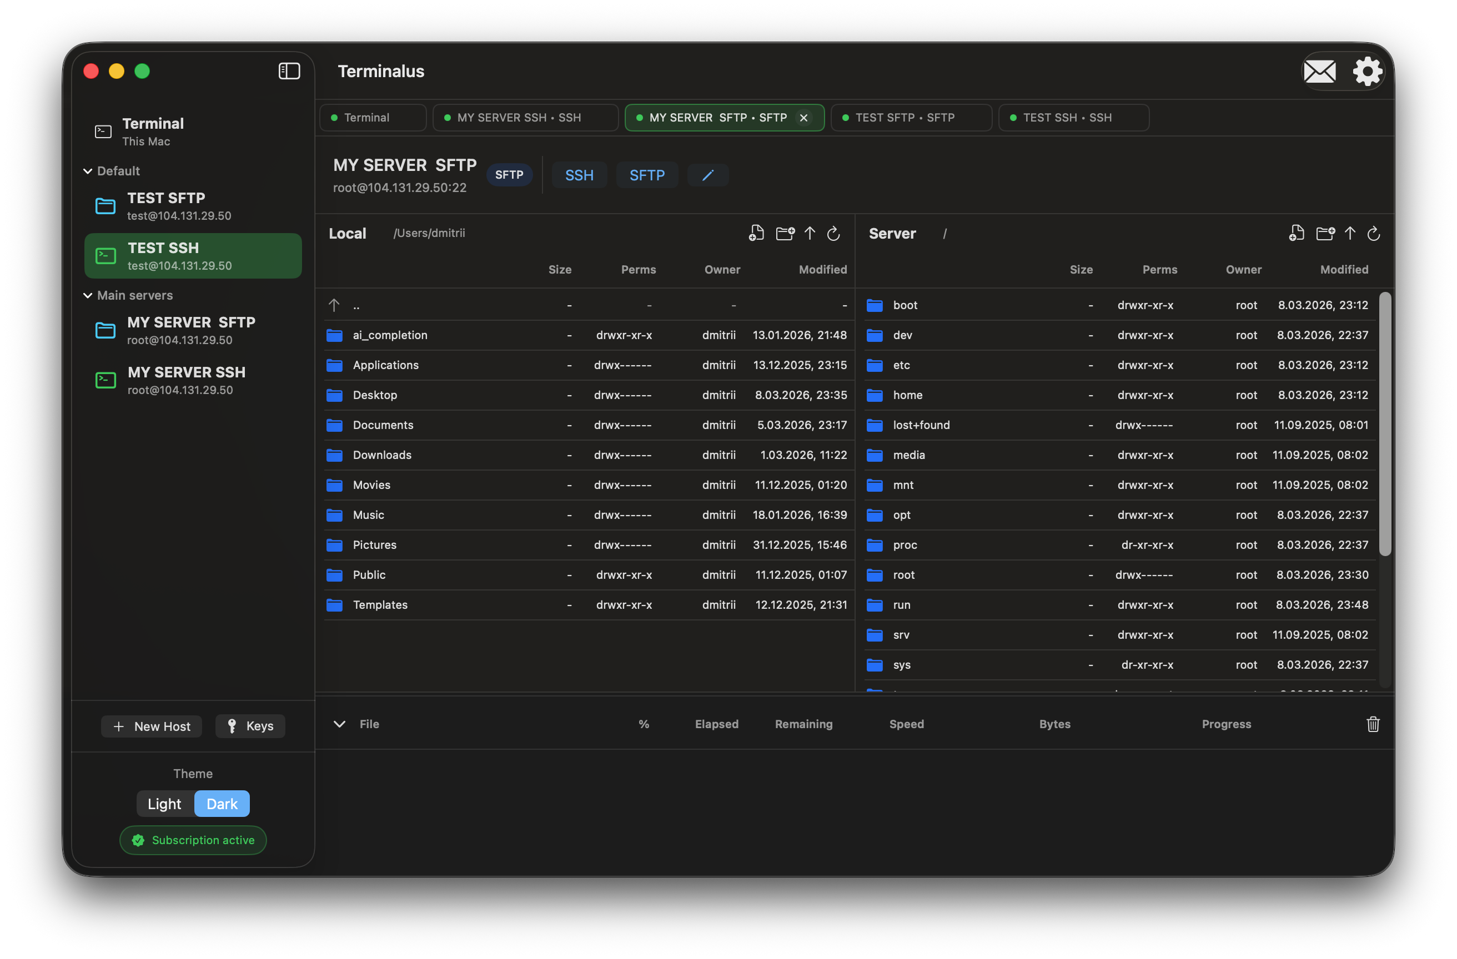This screenshot has height=959, width=1457.
Task: Toggle the sidebar visibility icon
Action: 288,71
